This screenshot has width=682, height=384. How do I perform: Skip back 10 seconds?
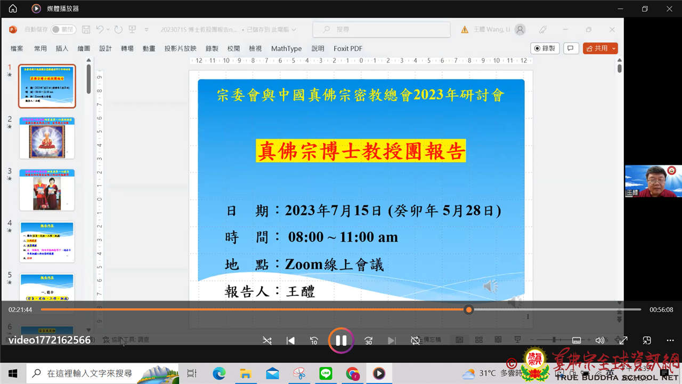point(314,341)
